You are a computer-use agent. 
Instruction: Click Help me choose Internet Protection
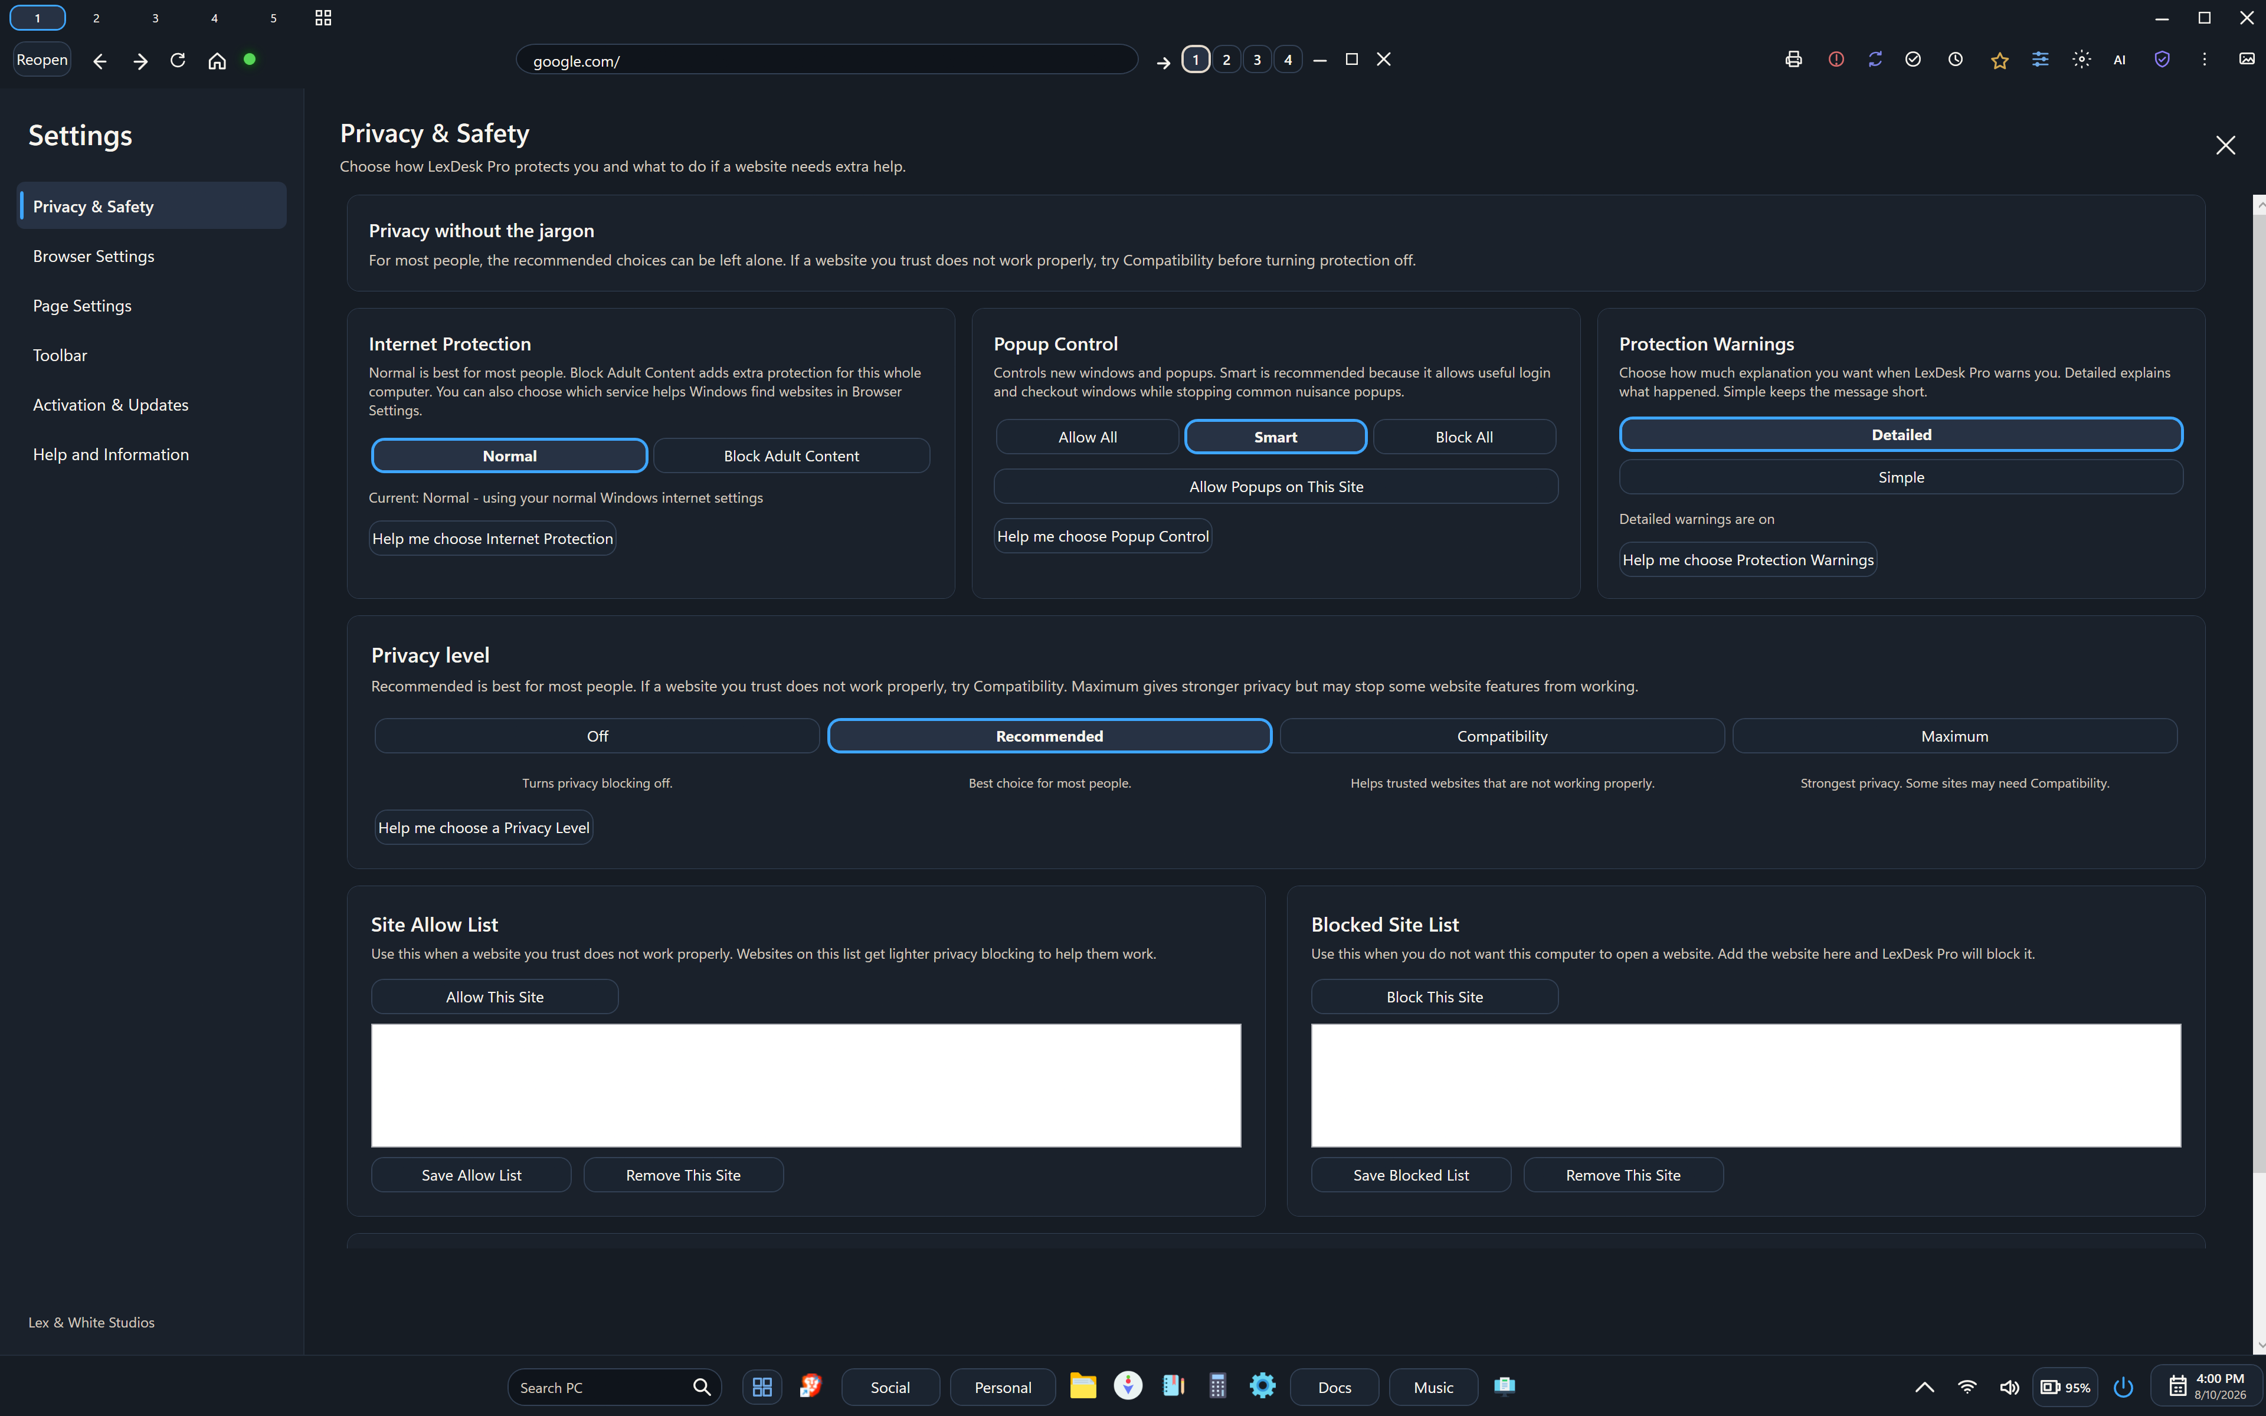pyautogui.click(x=493, y=539)
